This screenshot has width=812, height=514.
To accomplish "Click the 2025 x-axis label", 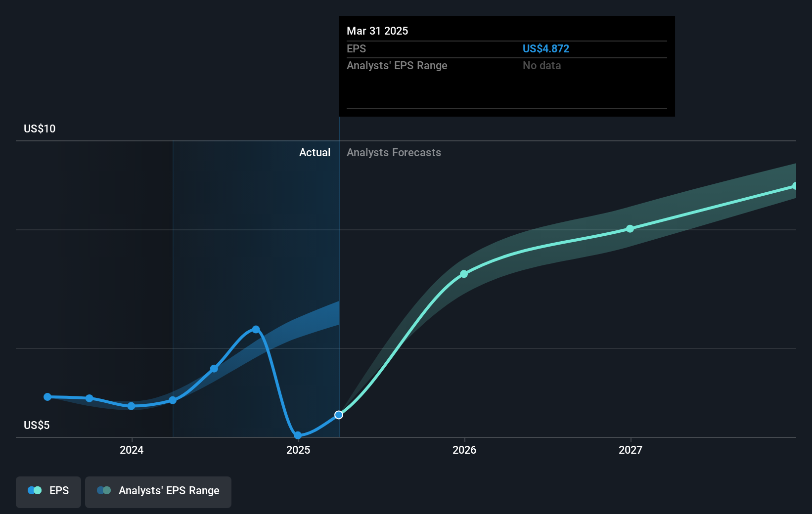I will pyautogui.click(x=298, y=450).
